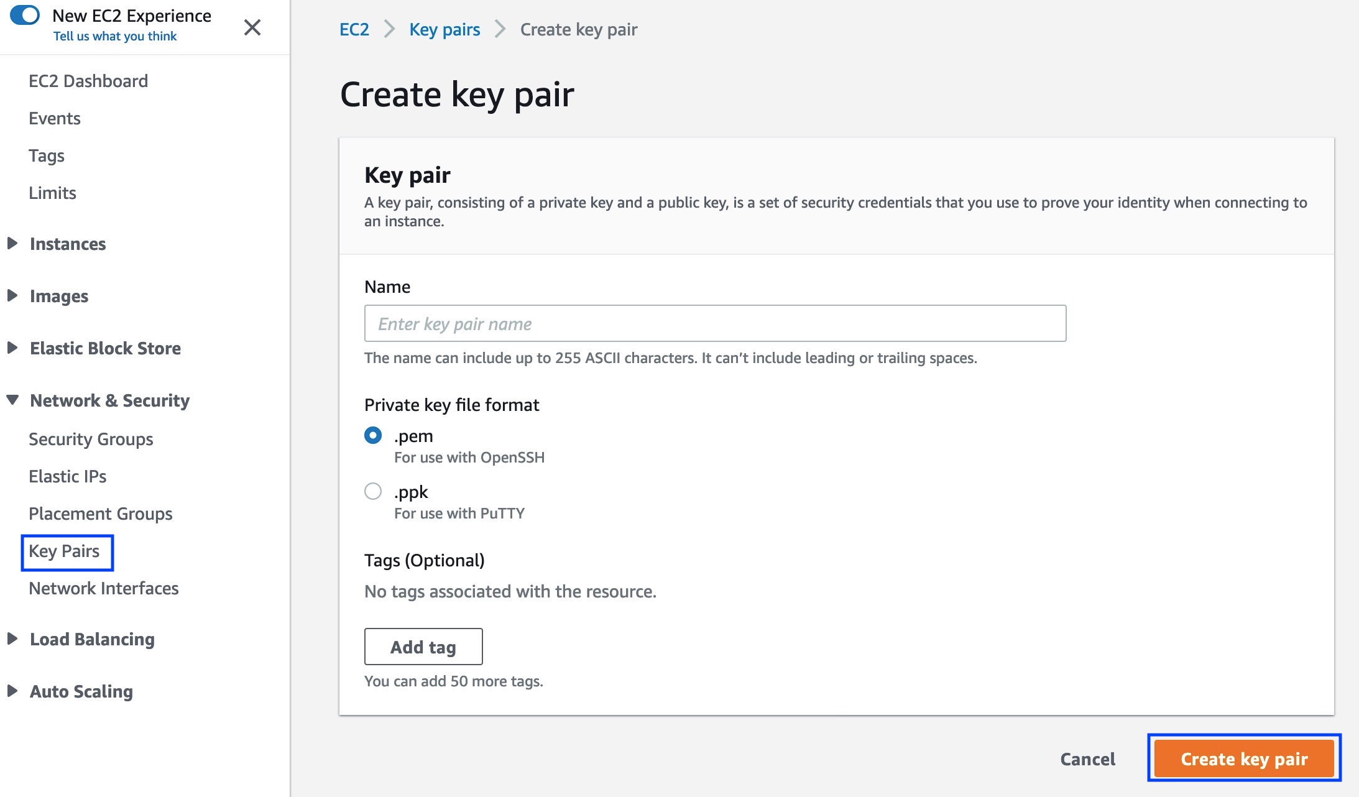1359x797 pixels.
Task: Click the key pair name field
Action: (x=715, y=323)
